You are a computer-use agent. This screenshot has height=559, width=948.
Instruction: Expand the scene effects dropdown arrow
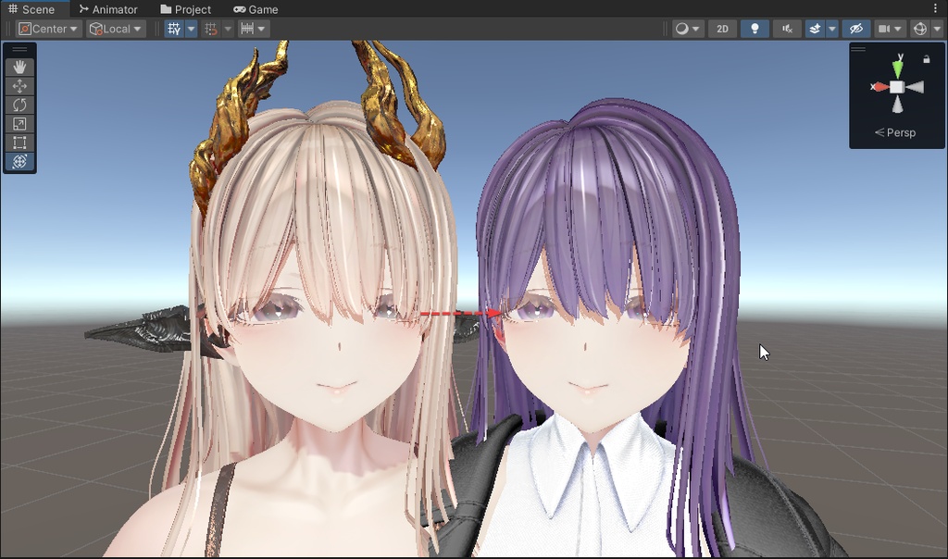tap(832, 29)
